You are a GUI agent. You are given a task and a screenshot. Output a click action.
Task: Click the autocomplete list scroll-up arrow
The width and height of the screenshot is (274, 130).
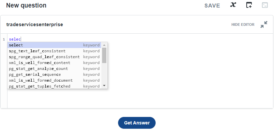point(104,45)
